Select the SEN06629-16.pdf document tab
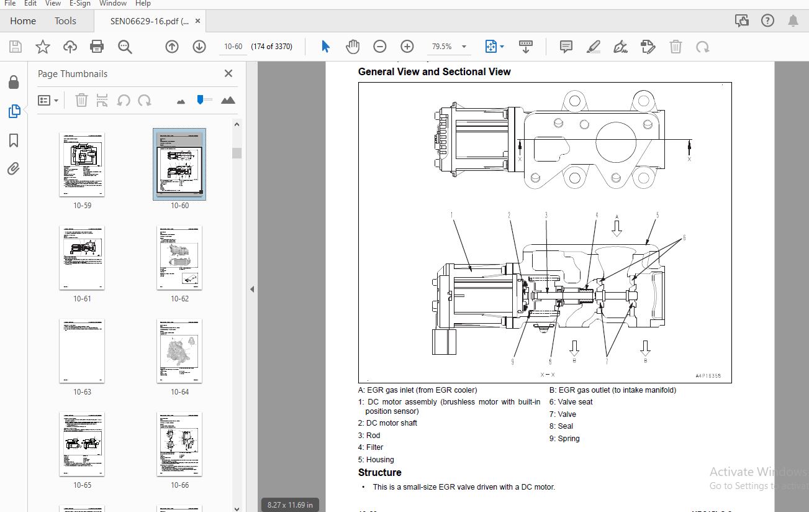The image size is (809, 512). point(150,21)
